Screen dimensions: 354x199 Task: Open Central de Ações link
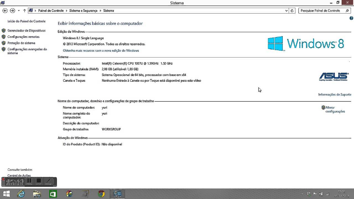click(x=19, y=176)
